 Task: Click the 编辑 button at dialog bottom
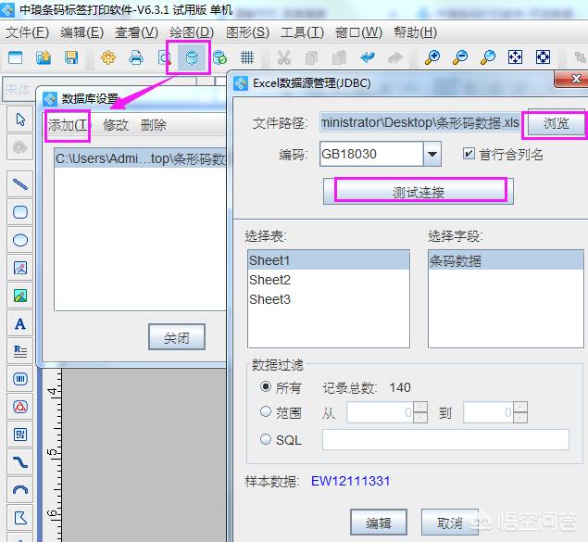click(379, 523)
